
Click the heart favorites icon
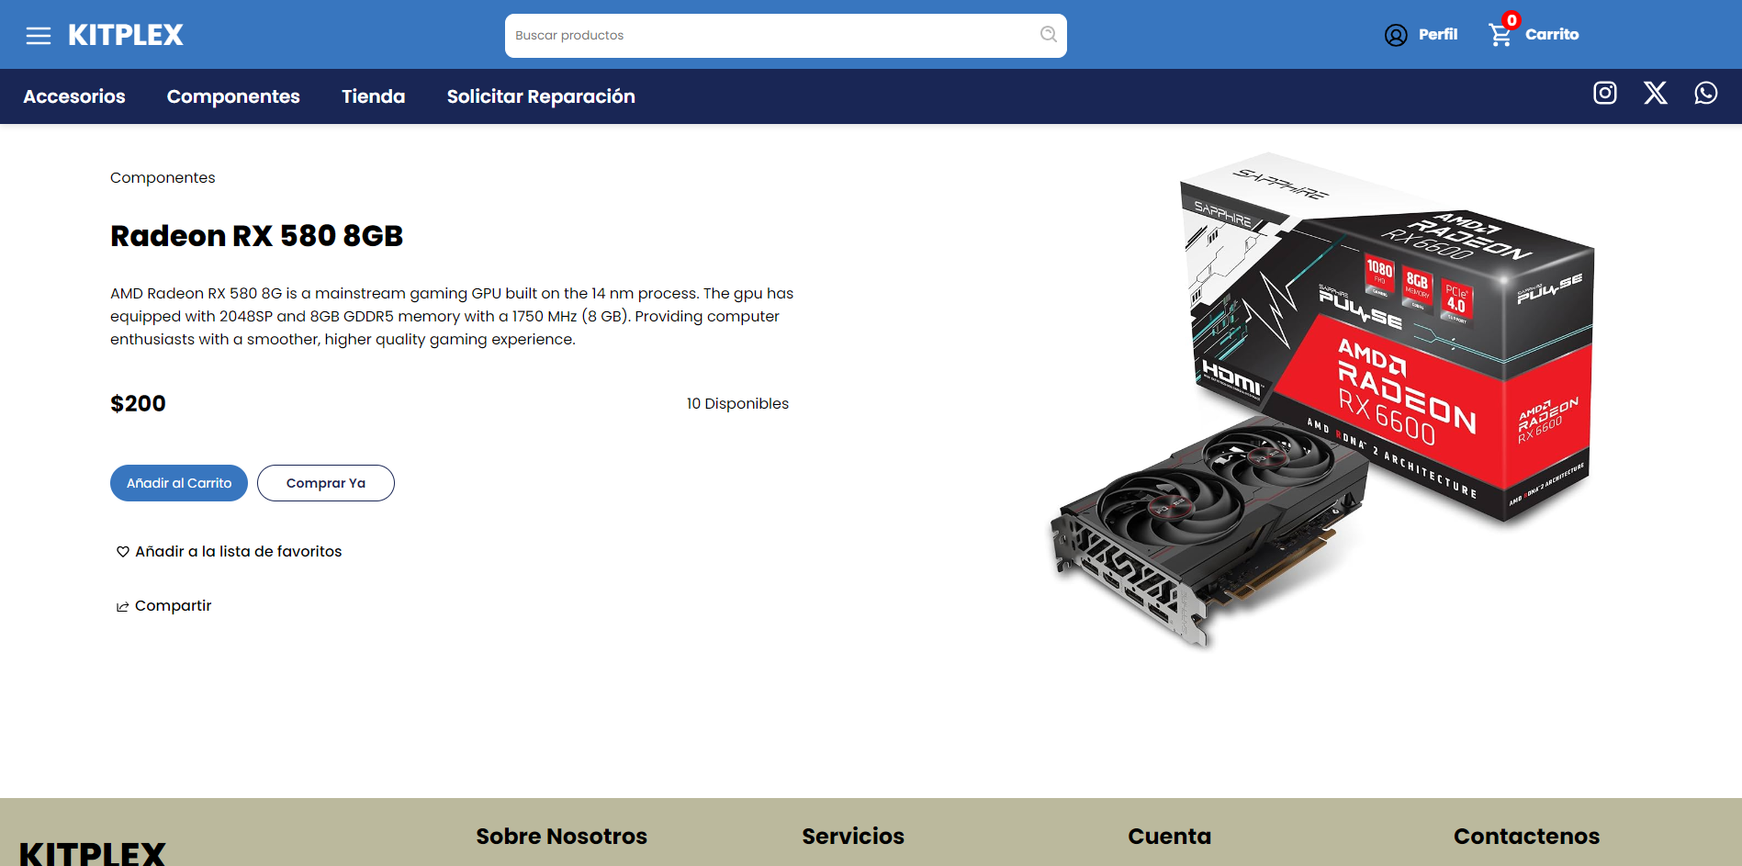pos(122,552)
